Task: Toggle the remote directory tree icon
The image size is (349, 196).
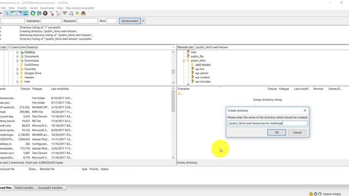Action: 20,13
